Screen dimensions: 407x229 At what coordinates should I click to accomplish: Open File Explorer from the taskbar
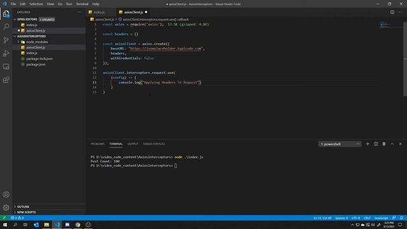(46, 225)
